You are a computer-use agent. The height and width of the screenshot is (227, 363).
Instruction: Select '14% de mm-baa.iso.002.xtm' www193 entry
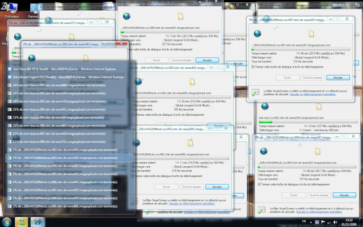pyautogui.click(x=69, y=93)
